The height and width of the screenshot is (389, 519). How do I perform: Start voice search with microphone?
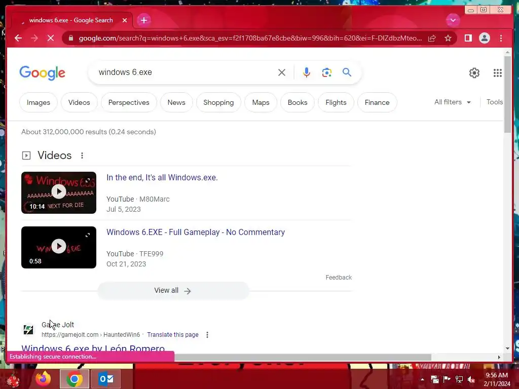307,72
